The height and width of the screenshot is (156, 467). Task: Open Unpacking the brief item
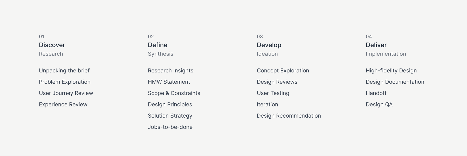(64, 71)
